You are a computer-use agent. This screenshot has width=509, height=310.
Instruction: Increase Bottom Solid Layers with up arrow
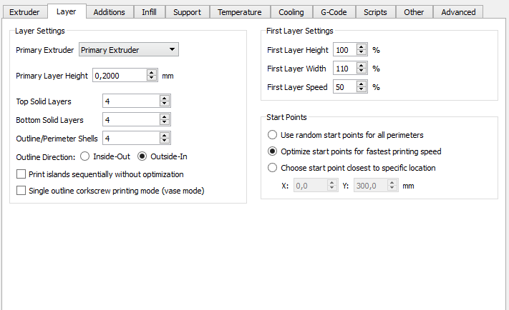[165, 117]
